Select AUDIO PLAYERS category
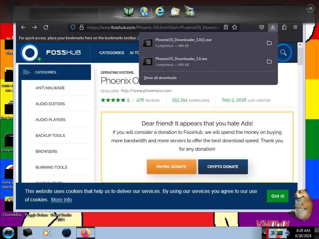This screenshot has width=319, height=239. 50,120
